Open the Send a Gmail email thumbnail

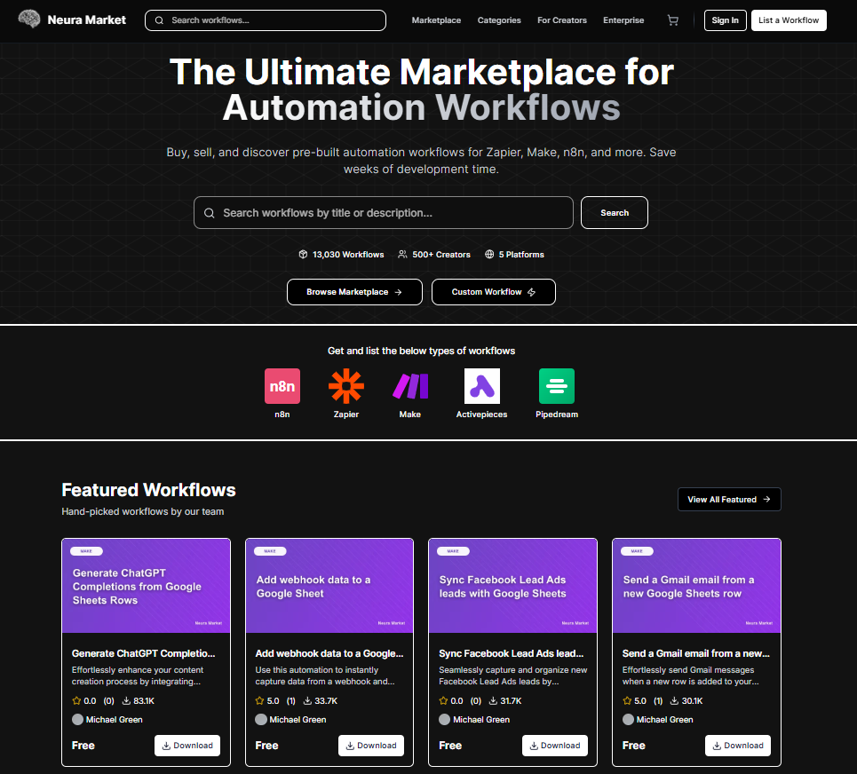[697, 586]
